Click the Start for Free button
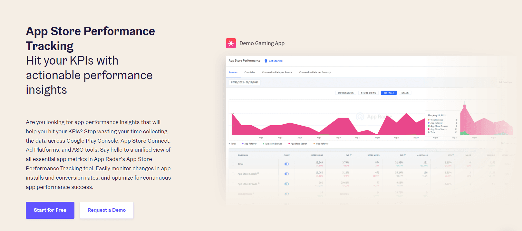Image resolution: width=522 pixels, height=231 pixels. [x=50, y=210]
